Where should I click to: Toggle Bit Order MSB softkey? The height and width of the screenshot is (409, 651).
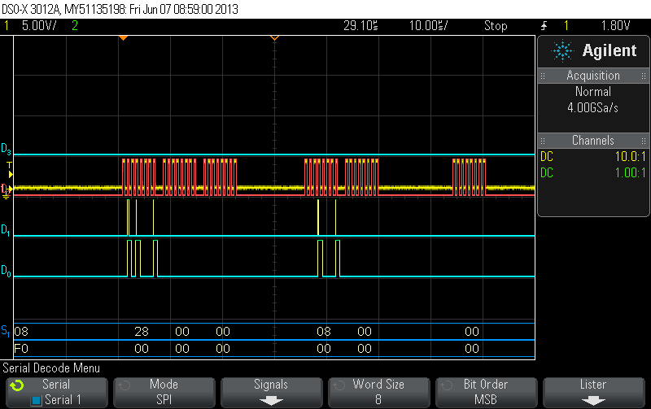point(486,393)
